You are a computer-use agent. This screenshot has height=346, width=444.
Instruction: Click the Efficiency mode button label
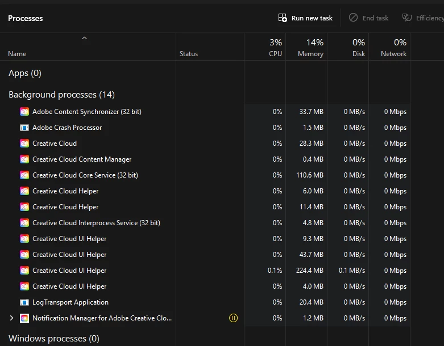click(x=430, y=18)
